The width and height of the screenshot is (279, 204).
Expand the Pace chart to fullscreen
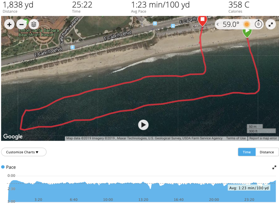click(x=274, y=167)
